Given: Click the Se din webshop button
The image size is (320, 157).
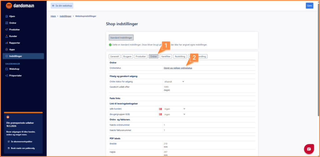Looking at the screenshot, I should pos(62,6).
